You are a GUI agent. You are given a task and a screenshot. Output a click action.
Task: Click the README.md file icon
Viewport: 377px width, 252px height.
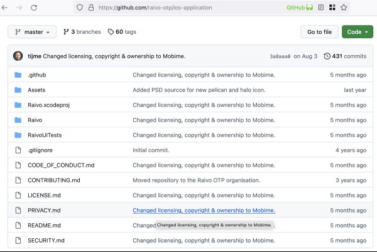tap(18, 226)
